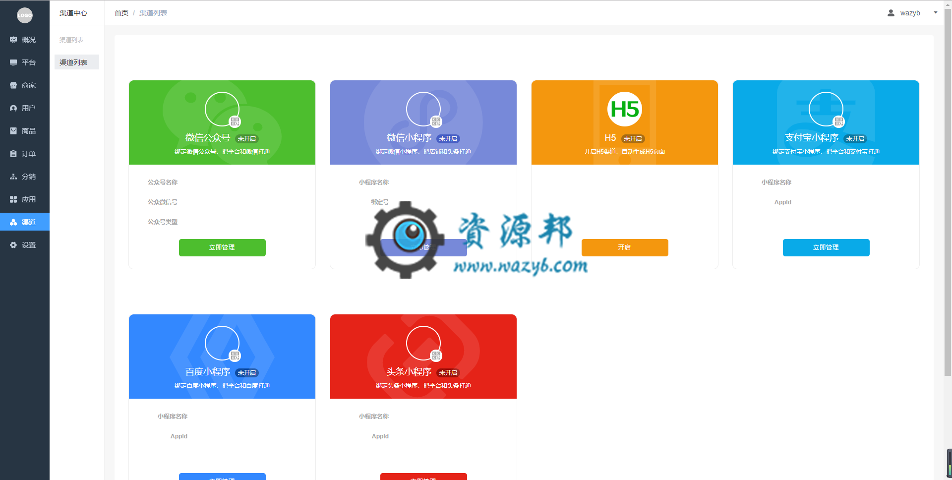This screenshot has height=480, width=952.
Task: Click the 平台 screen icon
Action: click(13, 62)
